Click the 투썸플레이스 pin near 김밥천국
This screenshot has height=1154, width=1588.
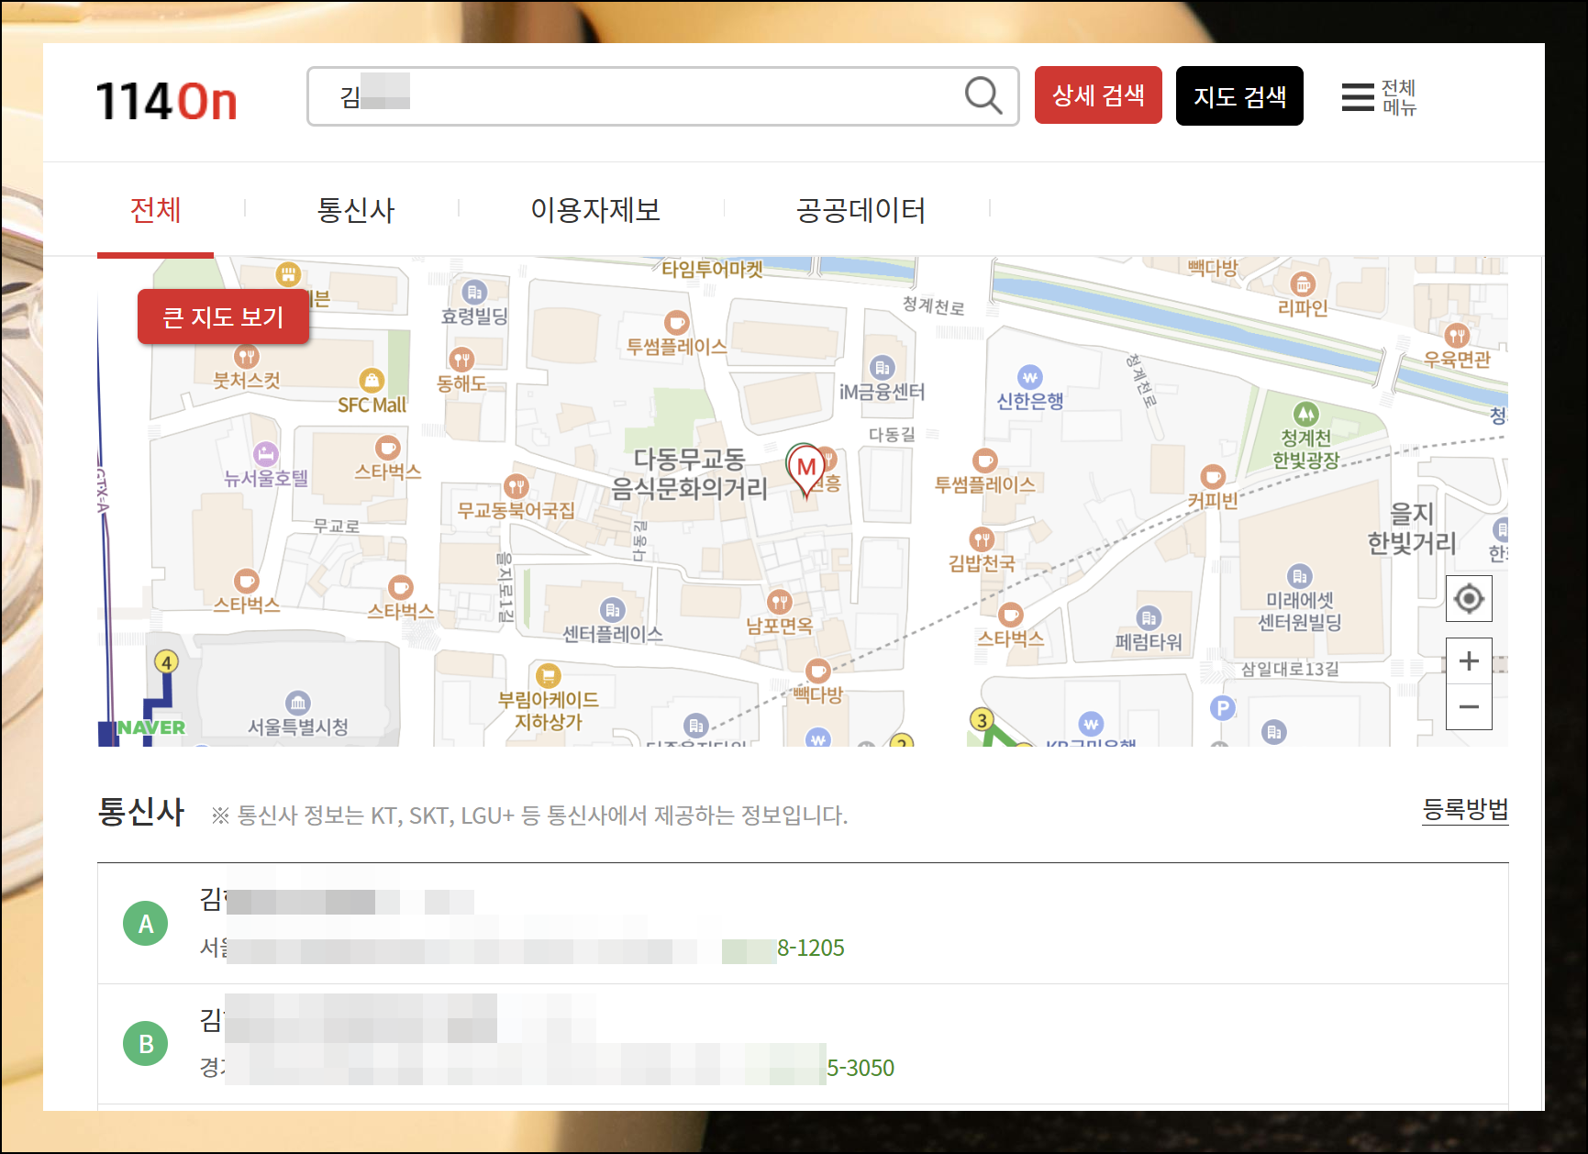984,460
